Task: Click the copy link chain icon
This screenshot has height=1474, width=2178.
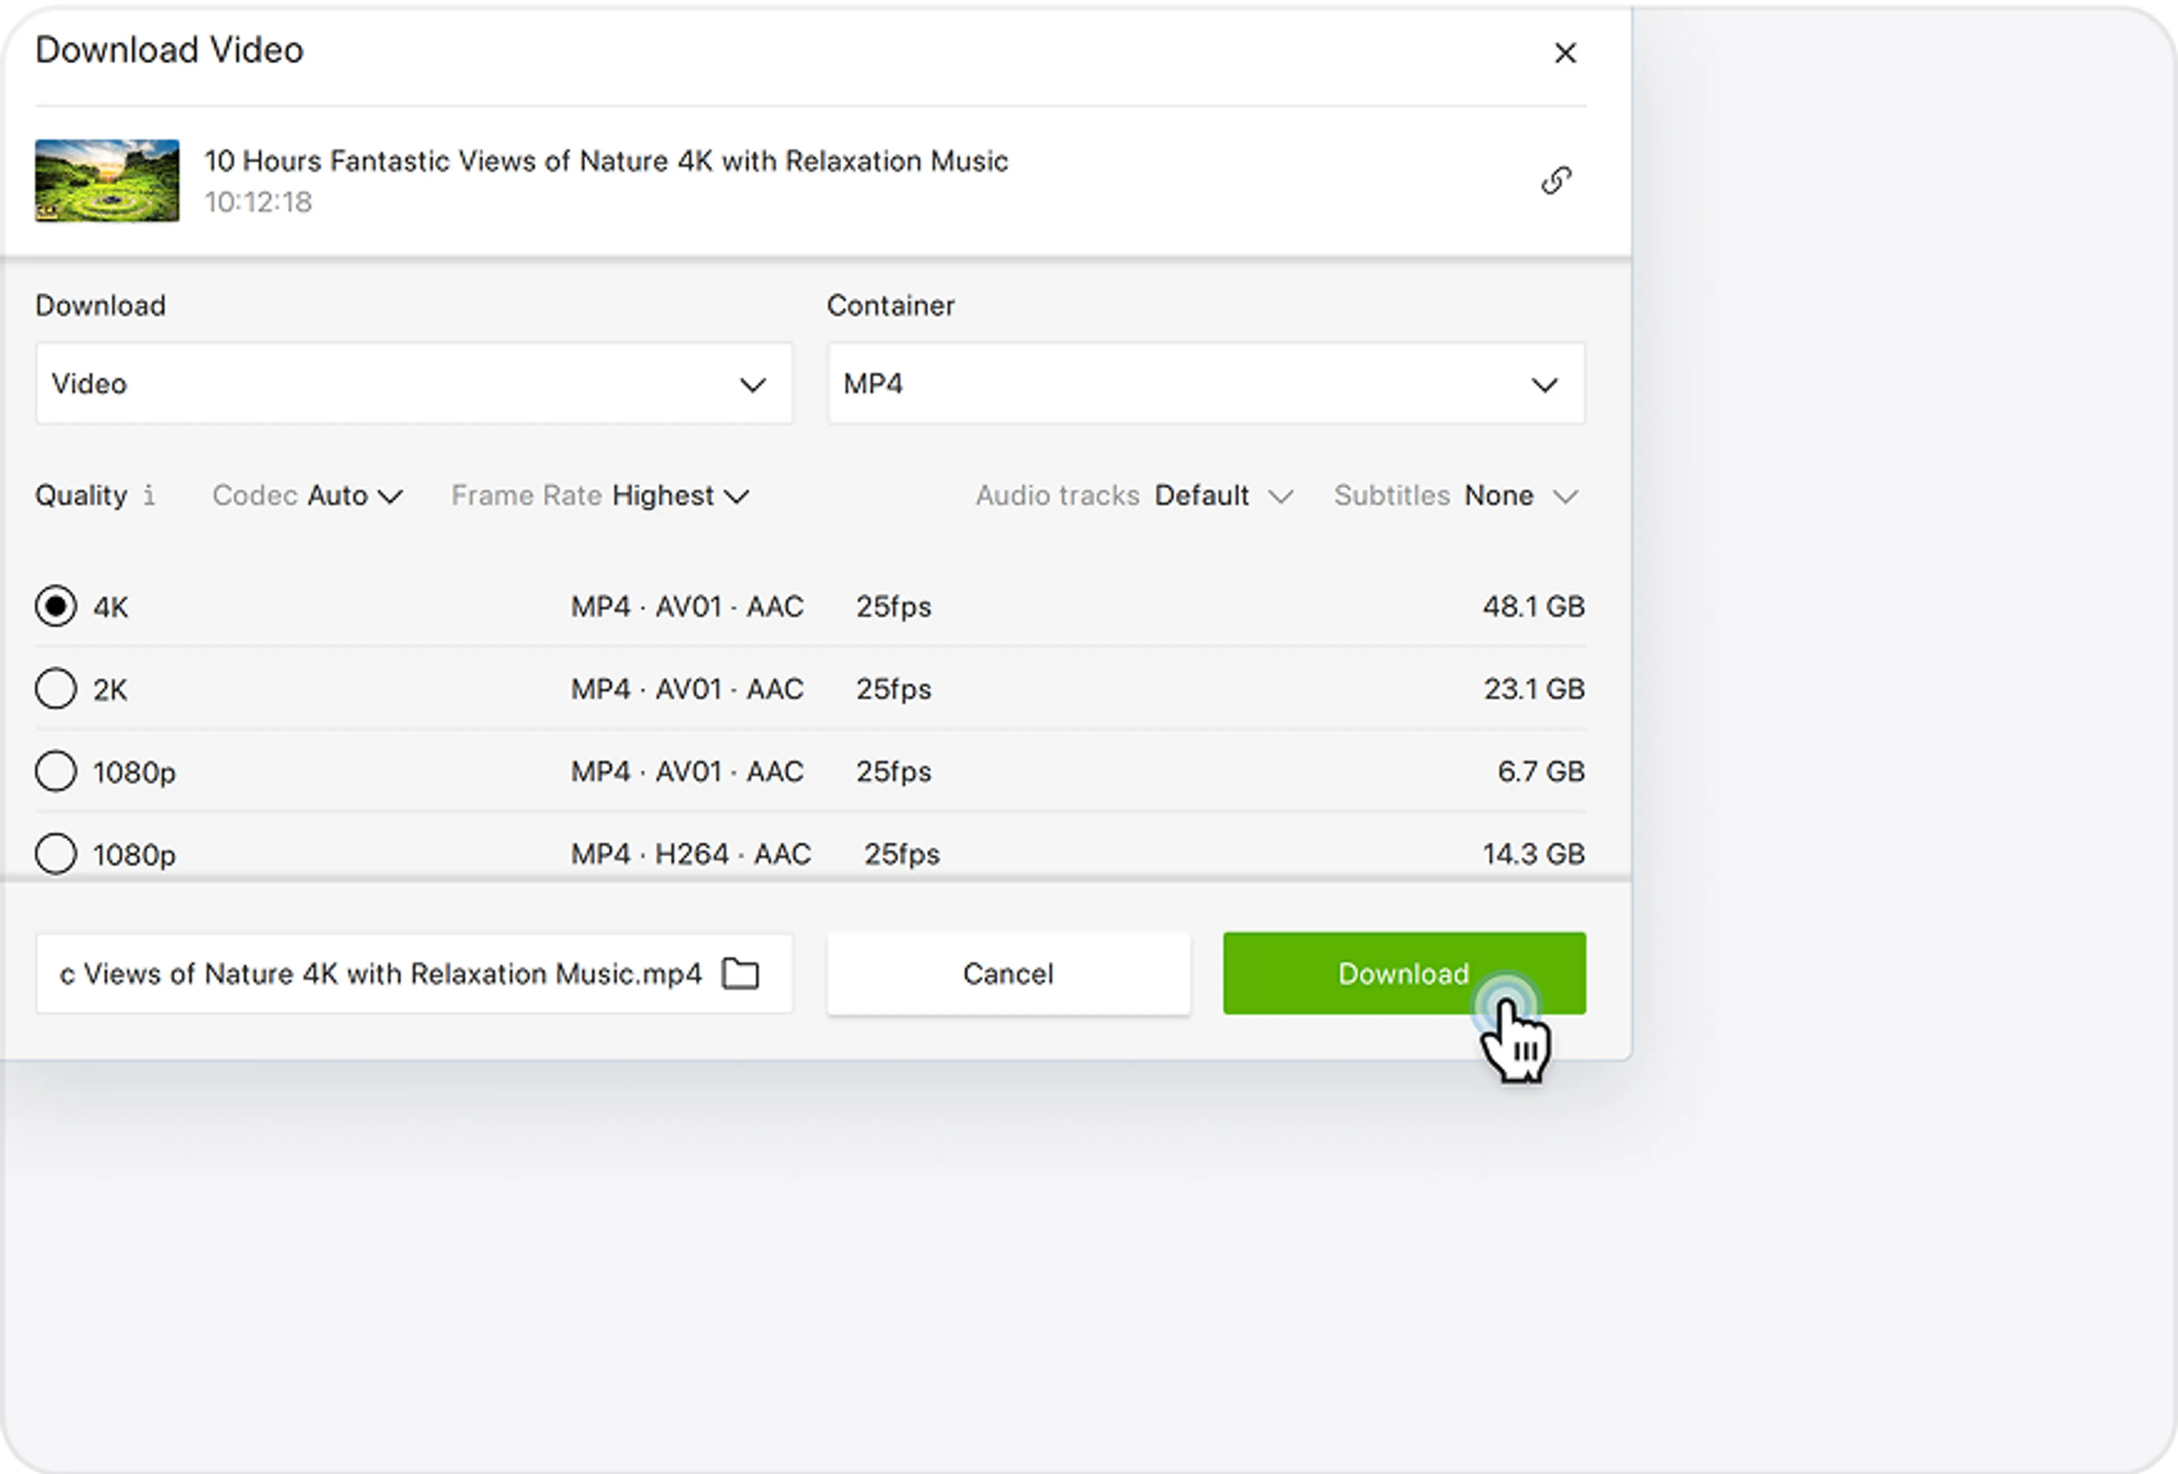Action: (1556, 180)
